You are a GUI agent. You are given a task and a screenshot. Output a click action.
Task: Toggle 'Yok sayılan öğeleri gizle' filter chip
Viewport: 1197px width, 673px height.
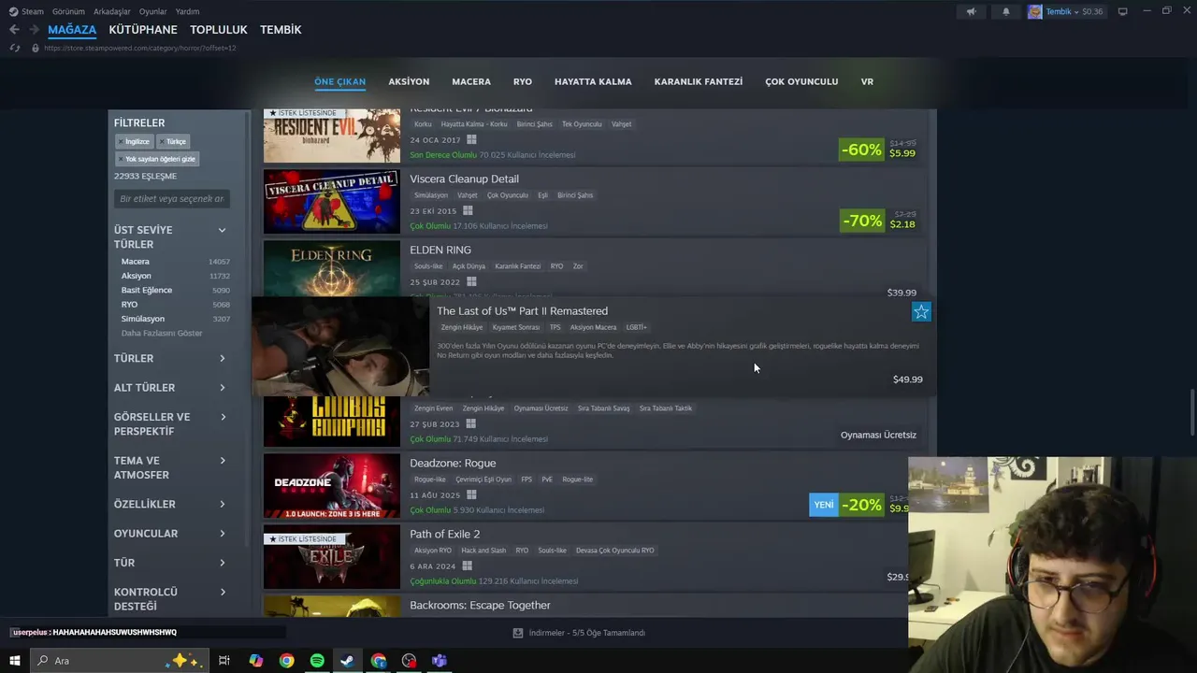pos(157,159)
